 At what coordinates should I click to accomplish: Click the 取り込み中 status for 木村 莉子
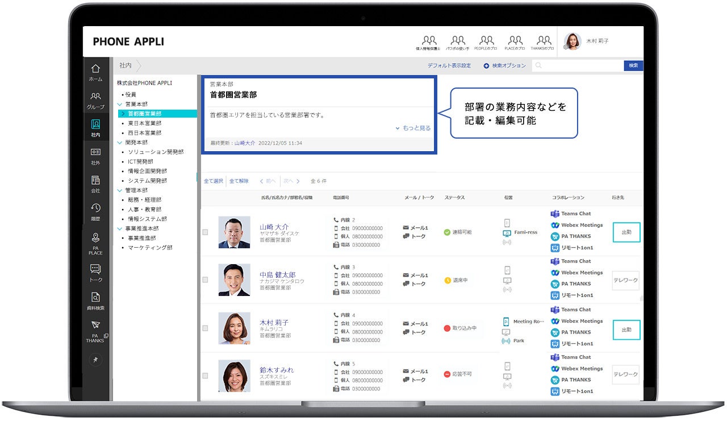click(x=460, y=328)
